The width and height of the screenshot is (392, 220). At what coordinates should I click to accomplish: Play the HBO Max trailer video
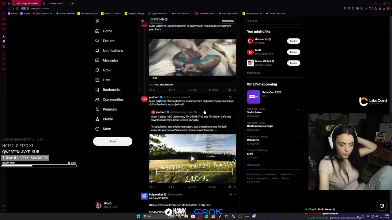click(x=192, y=57)
